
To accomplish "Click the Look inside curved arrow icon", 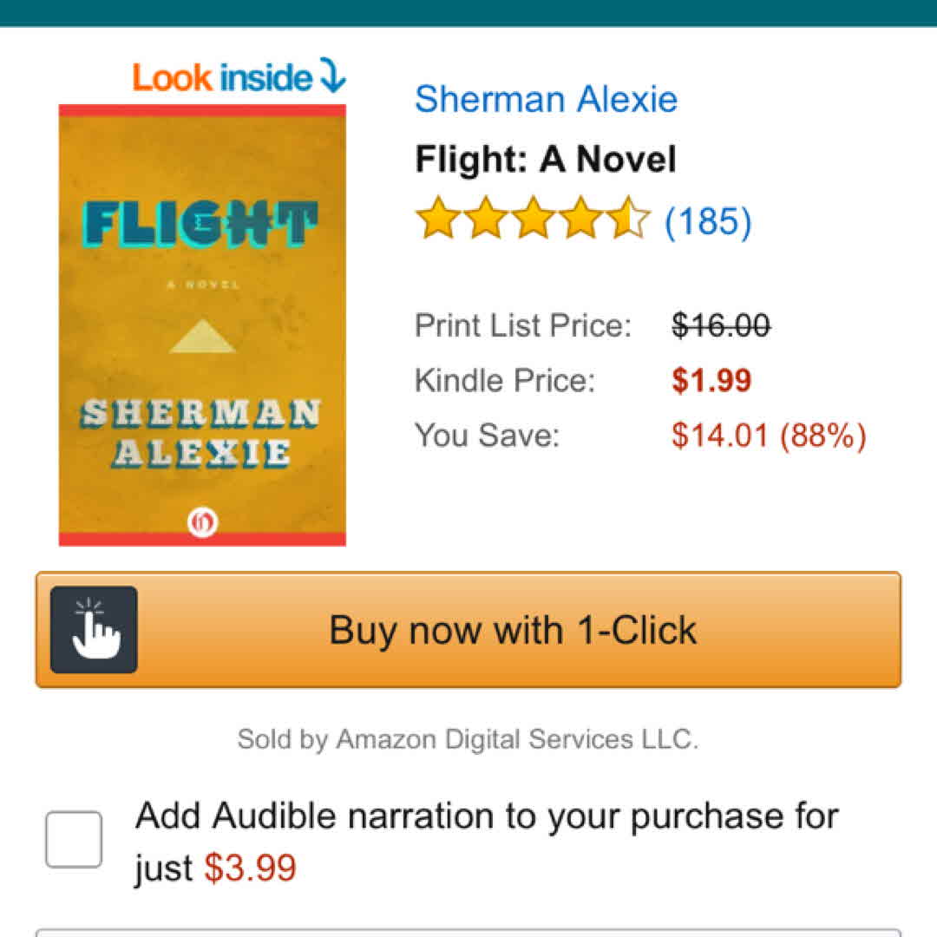I will coord(332,75).
